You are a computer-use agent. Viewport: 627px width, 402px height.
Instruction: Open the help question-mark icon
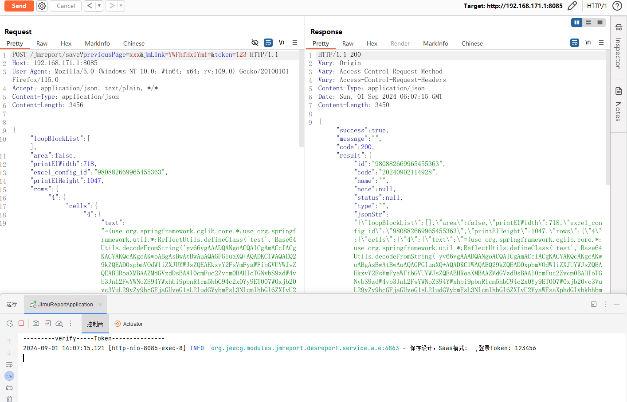coord(617,6)
